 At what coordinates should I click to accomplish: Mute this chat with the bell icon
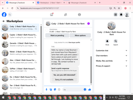[107, 41]
